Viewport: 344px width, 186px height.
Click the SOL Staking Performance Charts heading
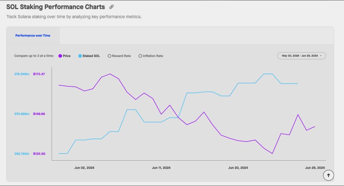(x=55, y=7)
